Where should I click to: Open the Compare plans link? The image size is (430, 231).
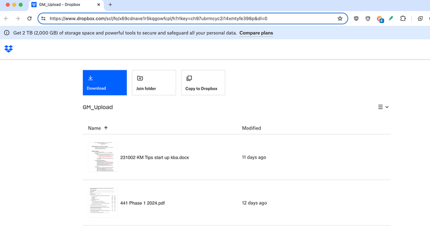(x=256, y=33)
